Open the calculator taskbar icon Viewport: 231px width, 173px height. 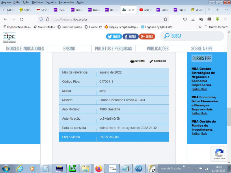[46, 169]
